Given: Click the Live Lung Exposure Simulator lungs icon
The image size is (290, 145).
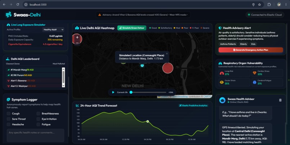Looking at the screenshot, I should 8,25.
